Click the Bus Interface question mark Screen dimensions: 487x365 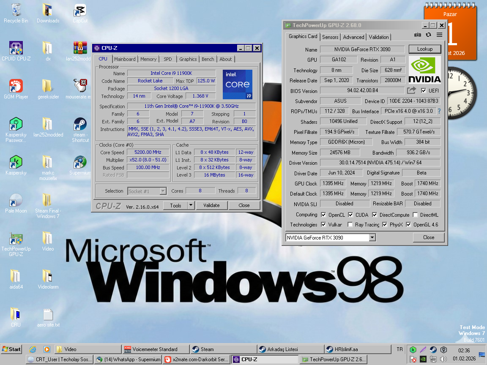(x=439, y=111)
